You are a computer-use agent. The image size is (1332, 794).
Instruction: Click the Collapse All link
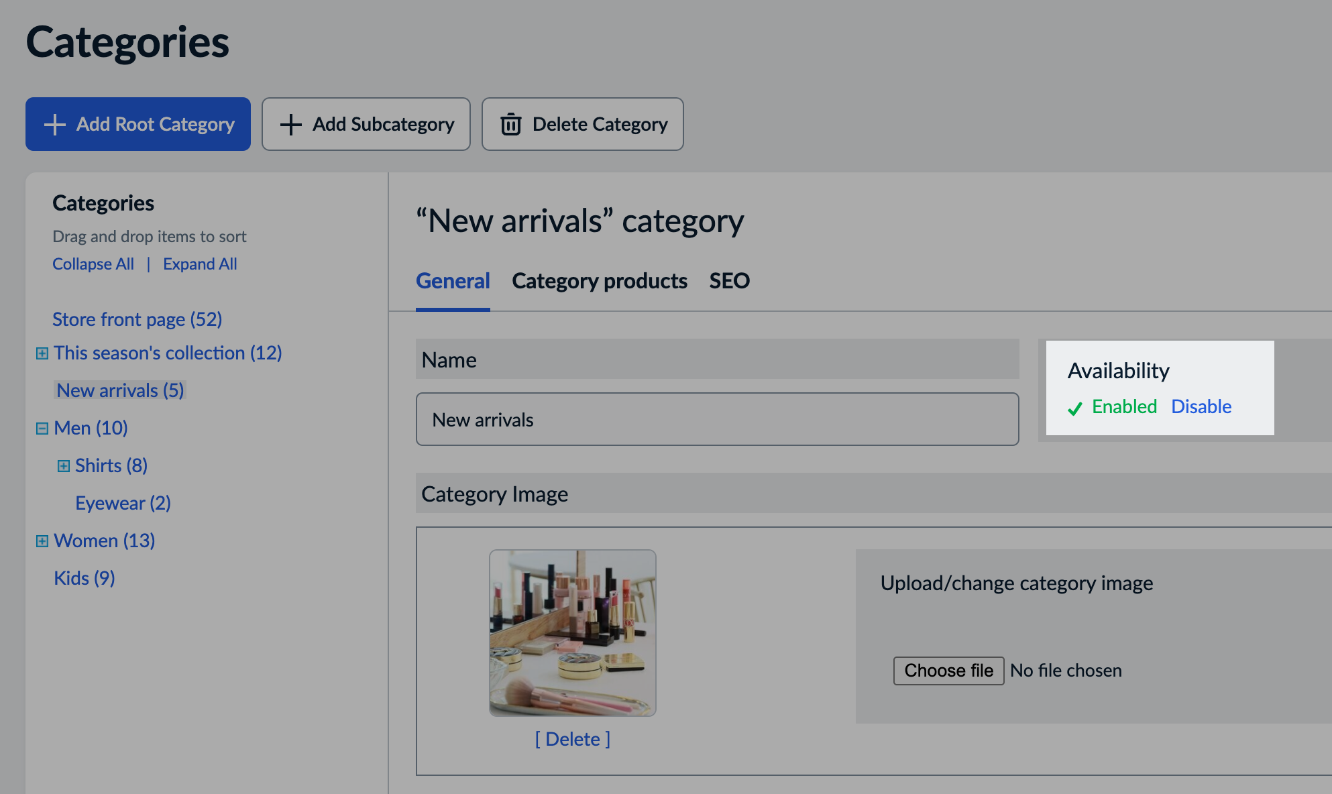pyautogui.click(x=93, y=264)
